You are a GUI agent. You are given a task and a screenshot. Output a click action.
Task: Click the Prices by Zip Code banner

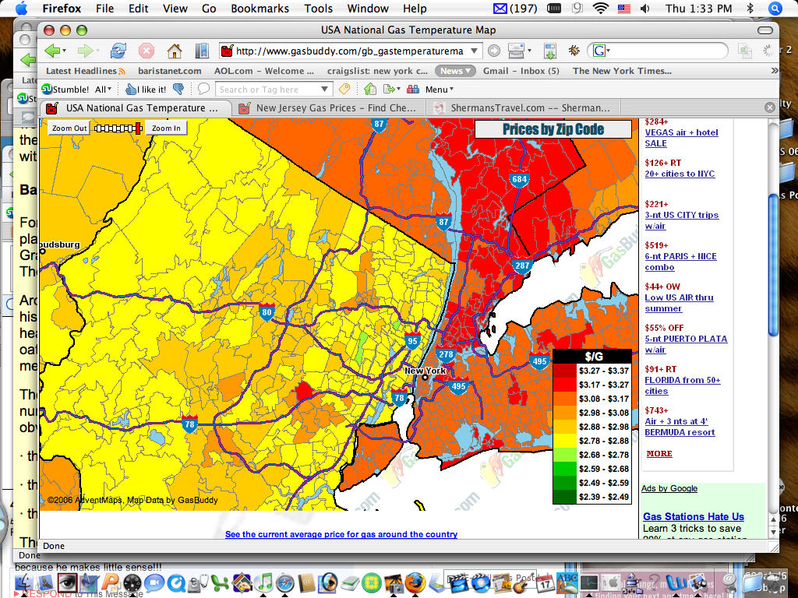point(553,129)
